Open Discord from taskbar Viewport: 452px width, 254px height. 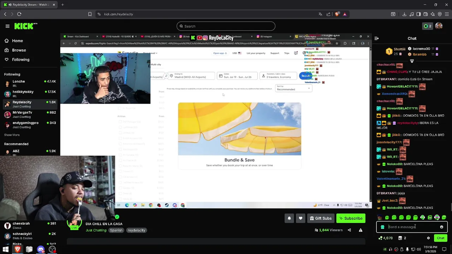click(x=41, y=250)
